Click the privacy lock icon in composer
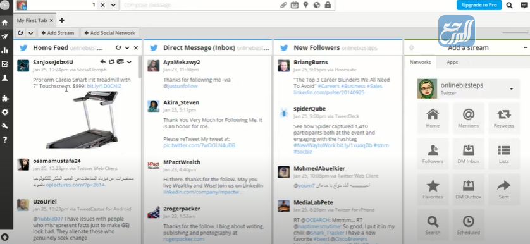The width and height of the screenshot is (530, 244). pyautogui.click(x=328, y=5)
